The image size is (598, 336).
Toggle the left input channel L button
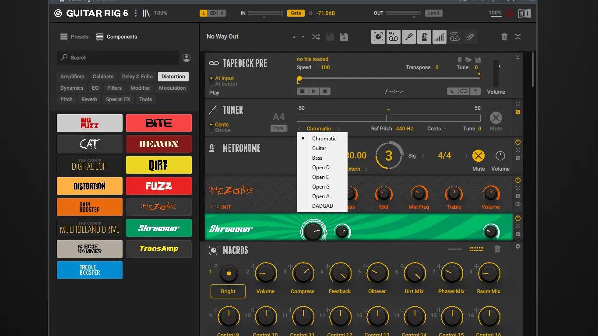tap(203, 13)
